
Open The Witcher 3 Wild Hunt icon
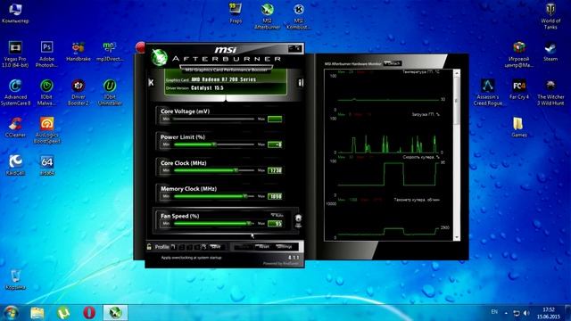tap(550, 92)
